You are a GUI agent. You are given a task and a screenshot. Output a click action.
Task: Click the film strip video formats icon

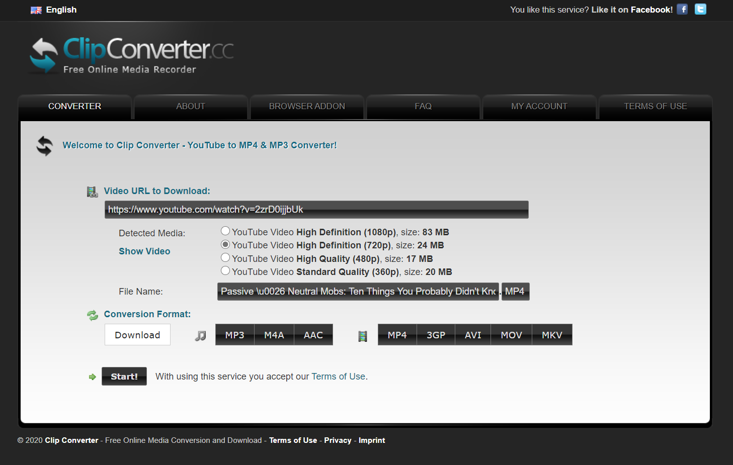pyautogui.click(x=363, y=336)
